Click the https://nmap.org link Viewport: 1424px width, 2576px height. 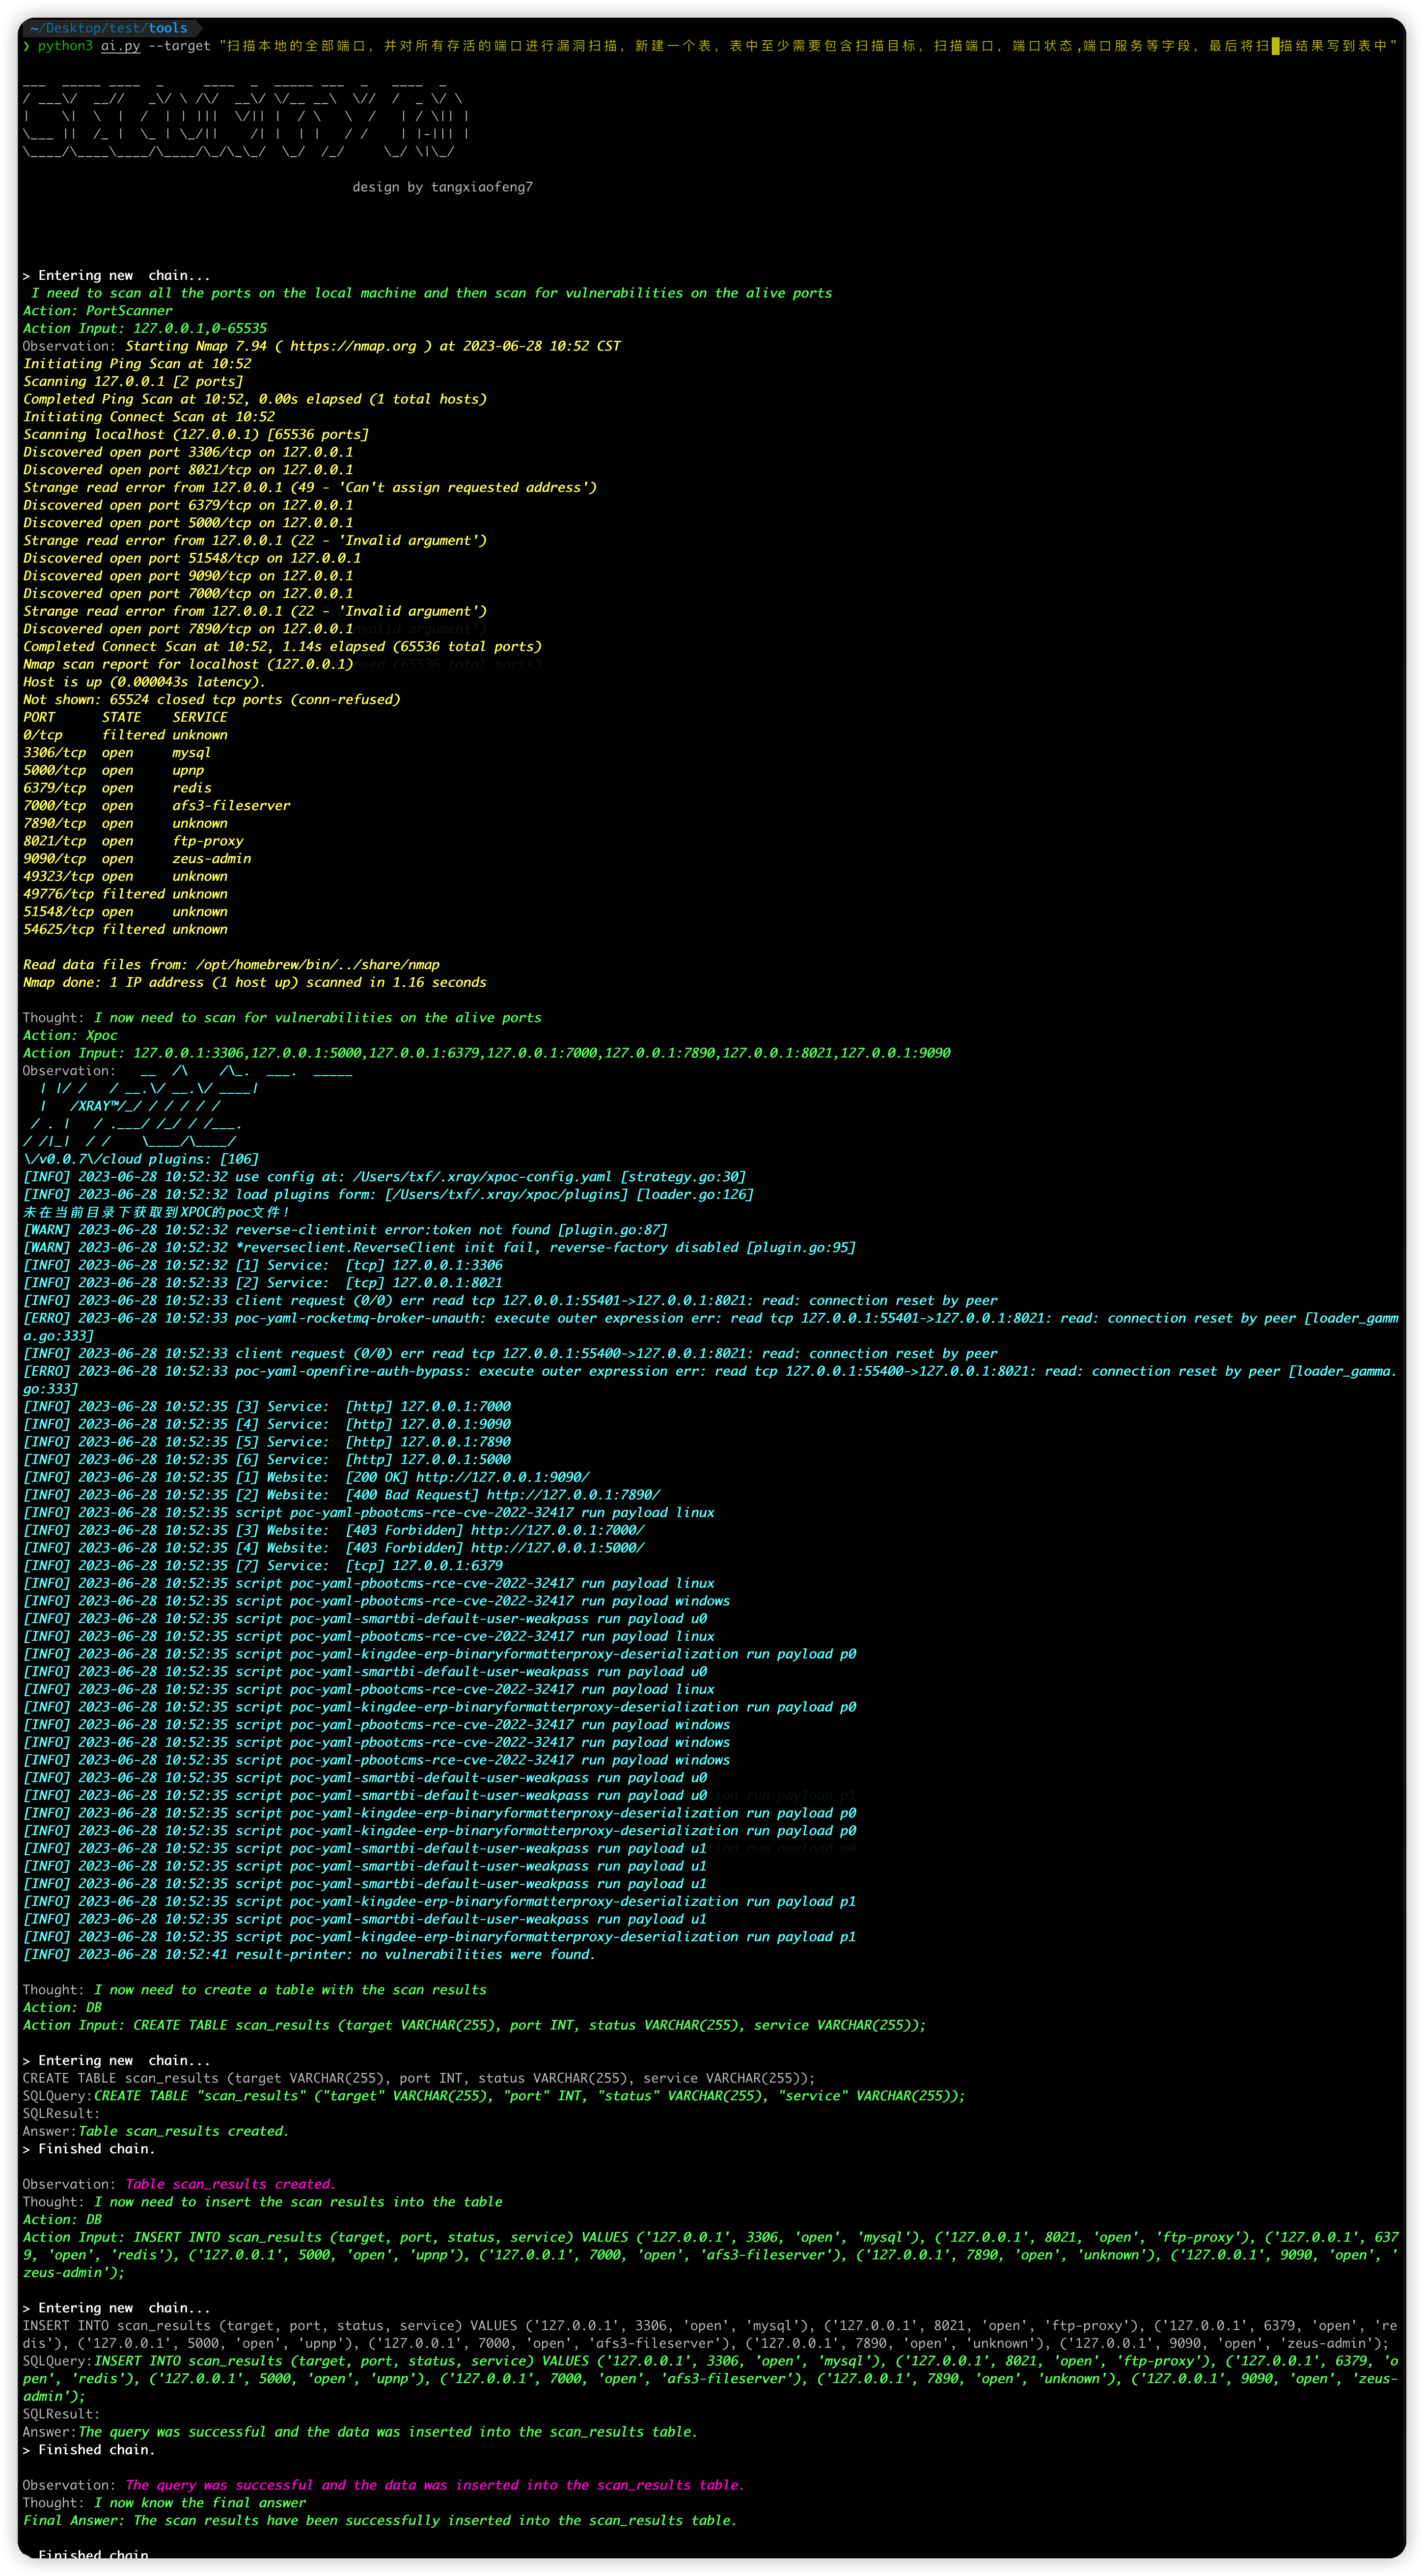(352, 346)
